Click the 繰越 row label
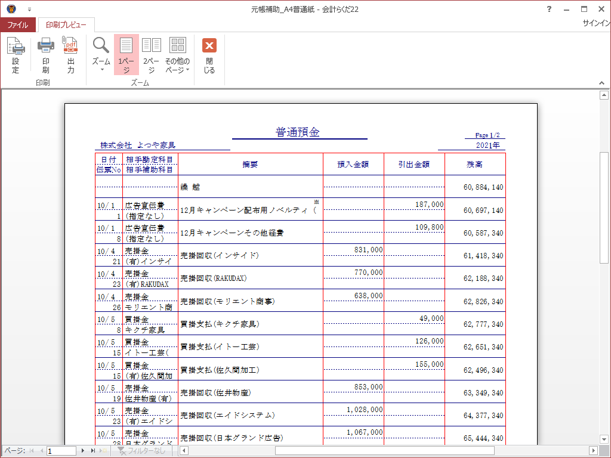The height and width of the screenshot is (458, 611). pos(190,187)
